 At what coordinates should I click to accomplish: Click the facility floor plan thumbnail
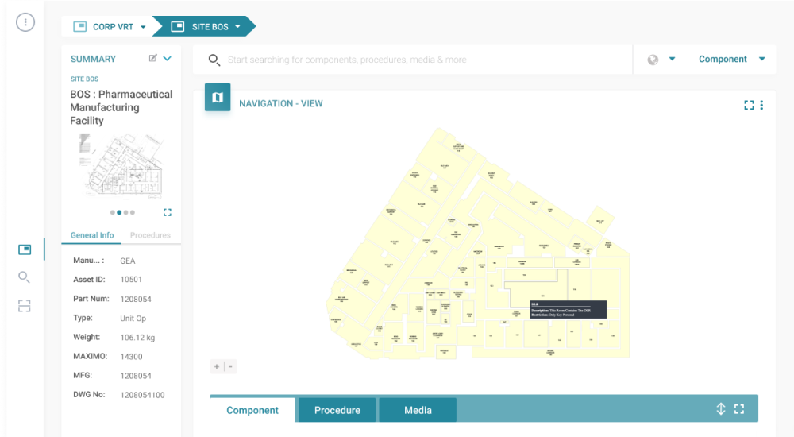[x=121, y=166]
